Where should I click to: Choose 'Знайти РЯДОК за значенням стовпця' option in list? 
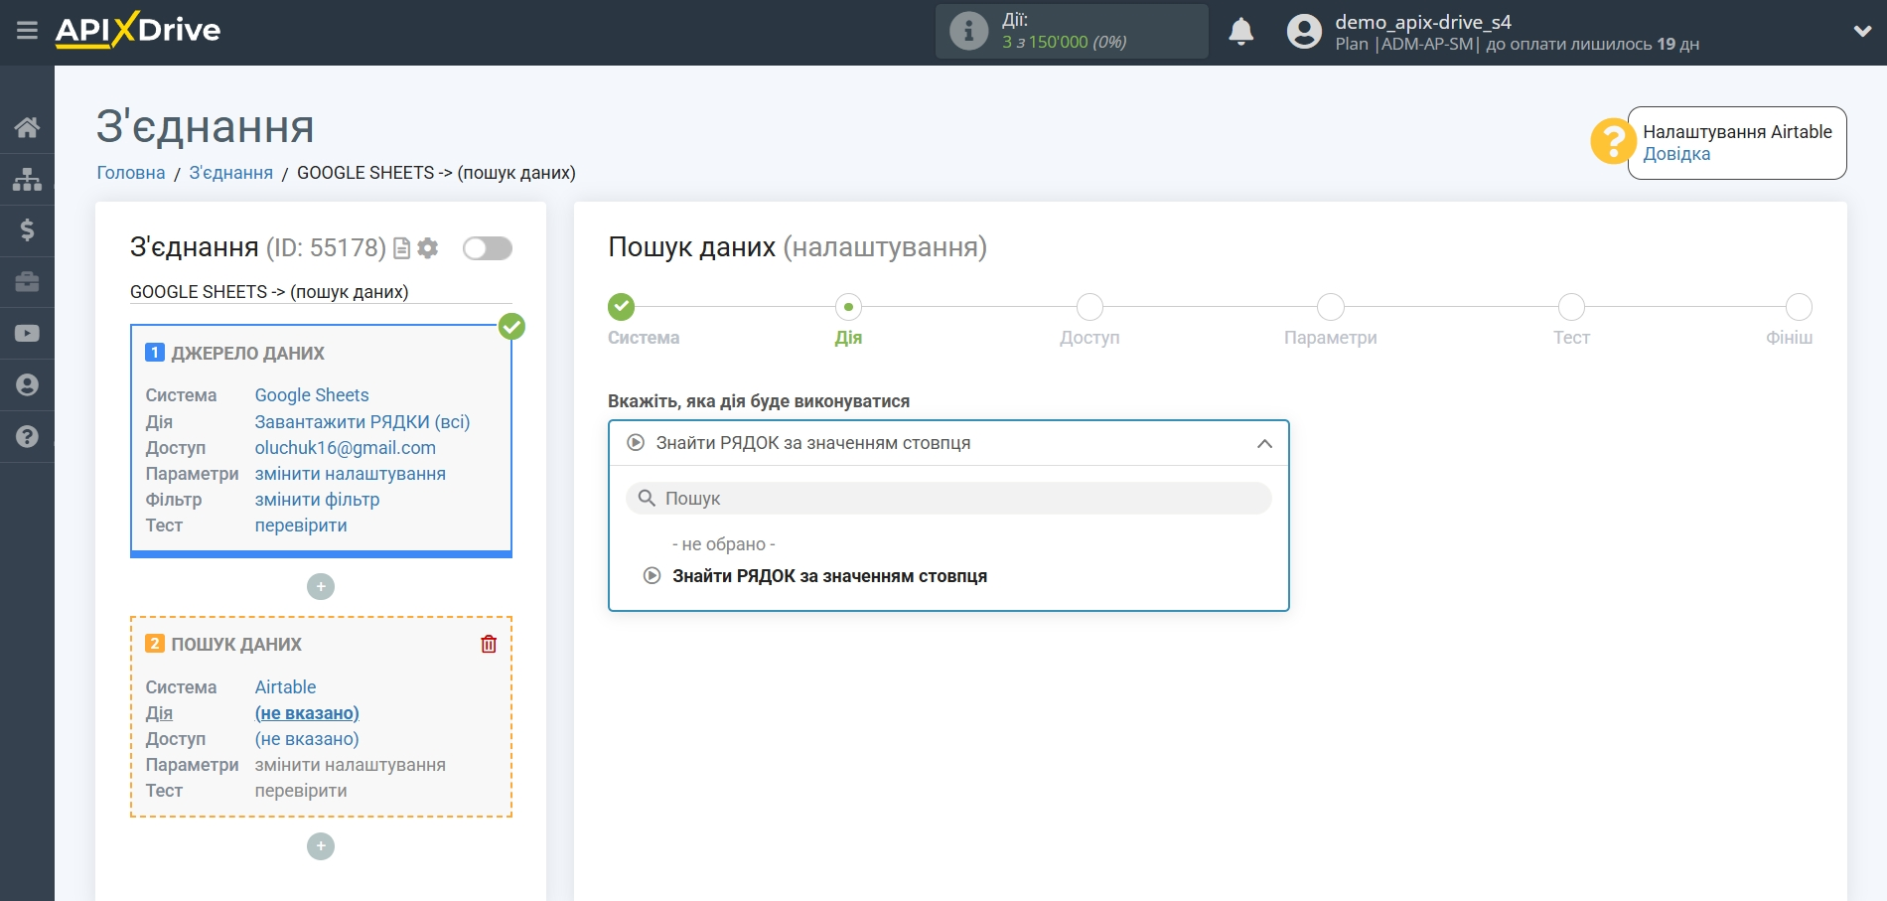[829, 576]
